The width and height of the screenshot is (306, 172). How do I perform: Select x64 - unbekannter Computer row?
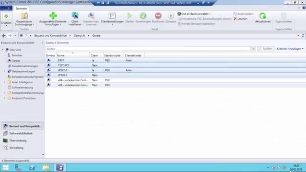point(175,80)
